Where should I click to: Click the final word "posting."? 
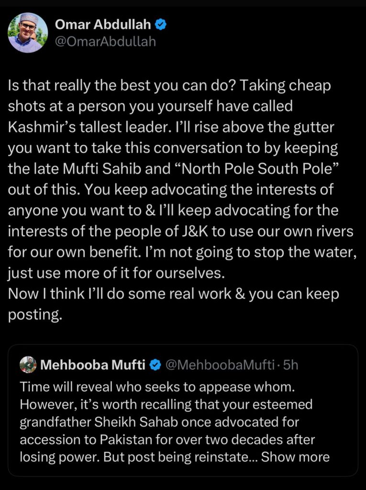pyautogui.click(x=35, y=314)
